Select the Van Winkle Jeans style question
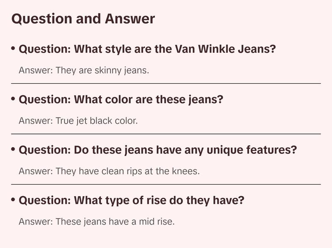332x248 pixels. click(x=147, y=49)
